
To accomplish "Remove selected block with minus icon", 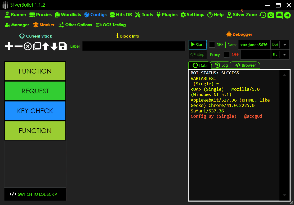I will coord(18,46).
